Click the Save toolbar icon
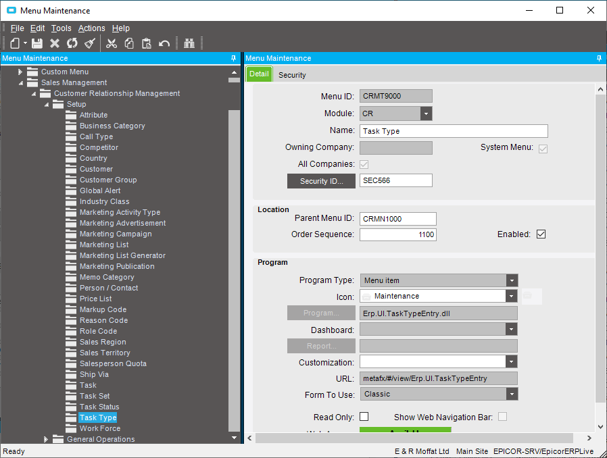 [x=35, y=43]
